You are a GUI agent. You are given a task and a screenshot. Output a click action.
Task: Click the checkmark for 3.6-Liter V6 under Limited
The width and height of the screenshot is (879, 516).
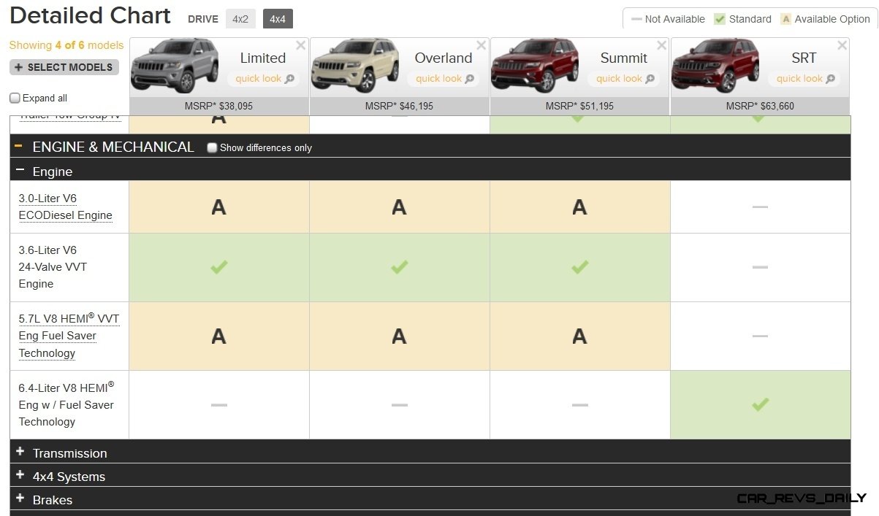pyautogui.click(x=218, y=267)
